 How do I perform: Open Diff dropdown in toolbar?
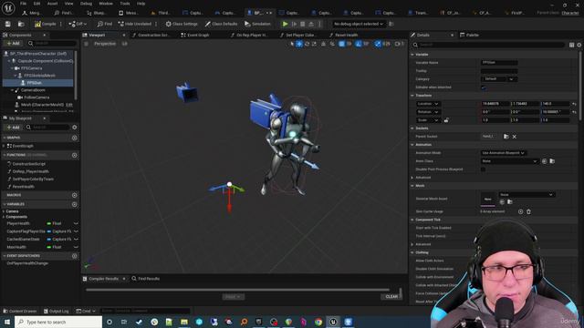click(x=78, y=24)
